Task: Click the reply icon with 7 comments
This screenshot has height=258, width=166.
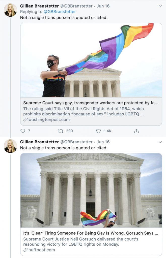Action: (x=23, y=131)
